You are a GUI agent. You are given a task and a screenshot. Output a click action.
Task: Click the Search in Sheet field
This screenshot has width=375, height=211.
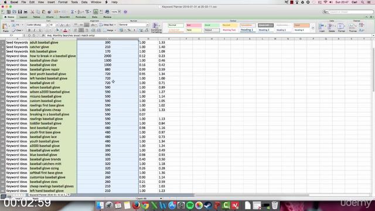[348, 12]
